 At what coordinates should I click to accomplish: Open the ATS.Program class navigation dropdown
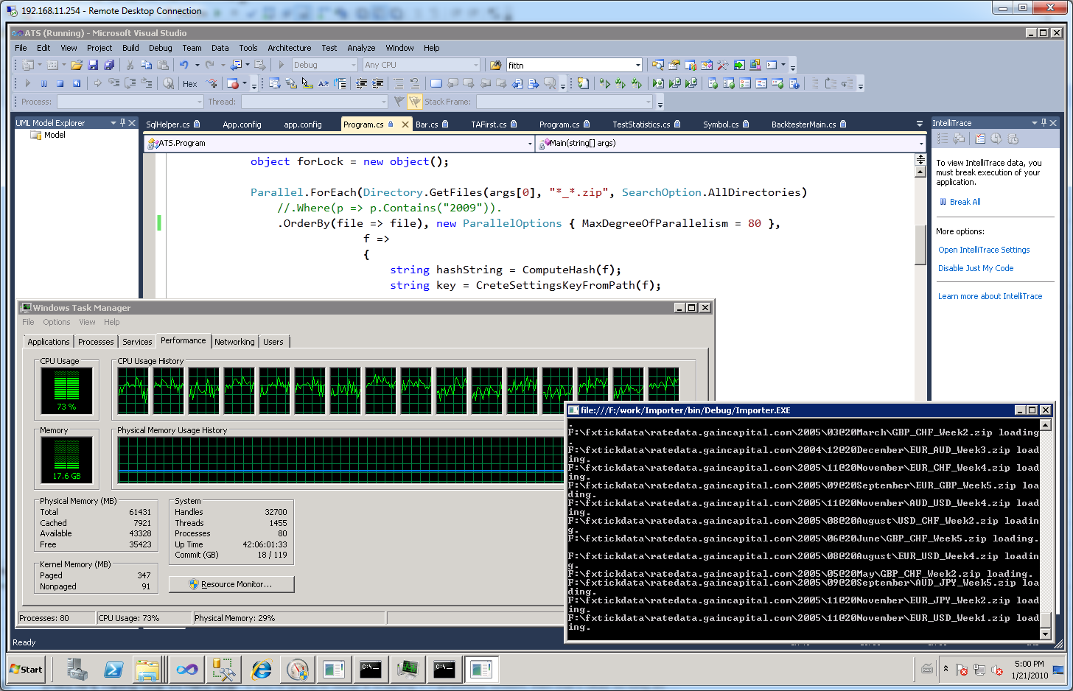tap(530, 144)
